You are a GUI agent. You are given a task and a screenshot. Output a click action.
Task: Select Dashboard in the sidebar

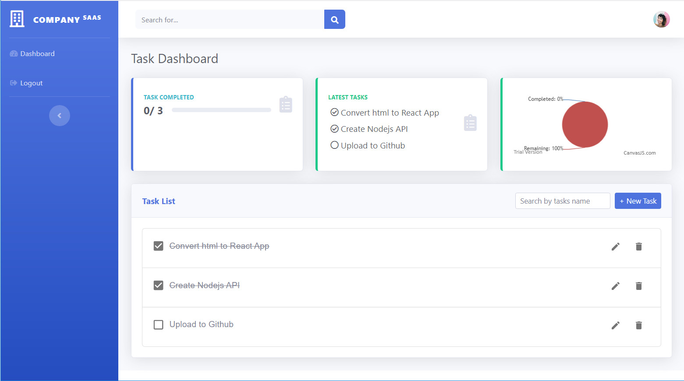(37, 53)
